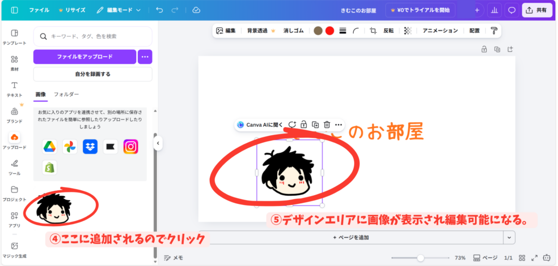
Task: Open the 配置 position option
Action: 475,31
